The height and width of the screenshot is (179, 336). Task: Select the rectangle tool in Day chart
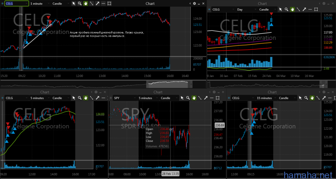click(x=316, y=9)
